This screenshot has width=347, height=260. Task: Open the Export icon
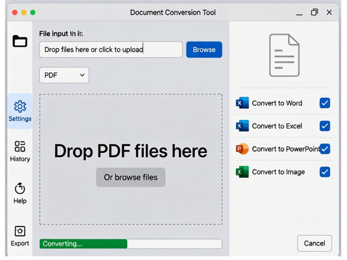[20, 231]
